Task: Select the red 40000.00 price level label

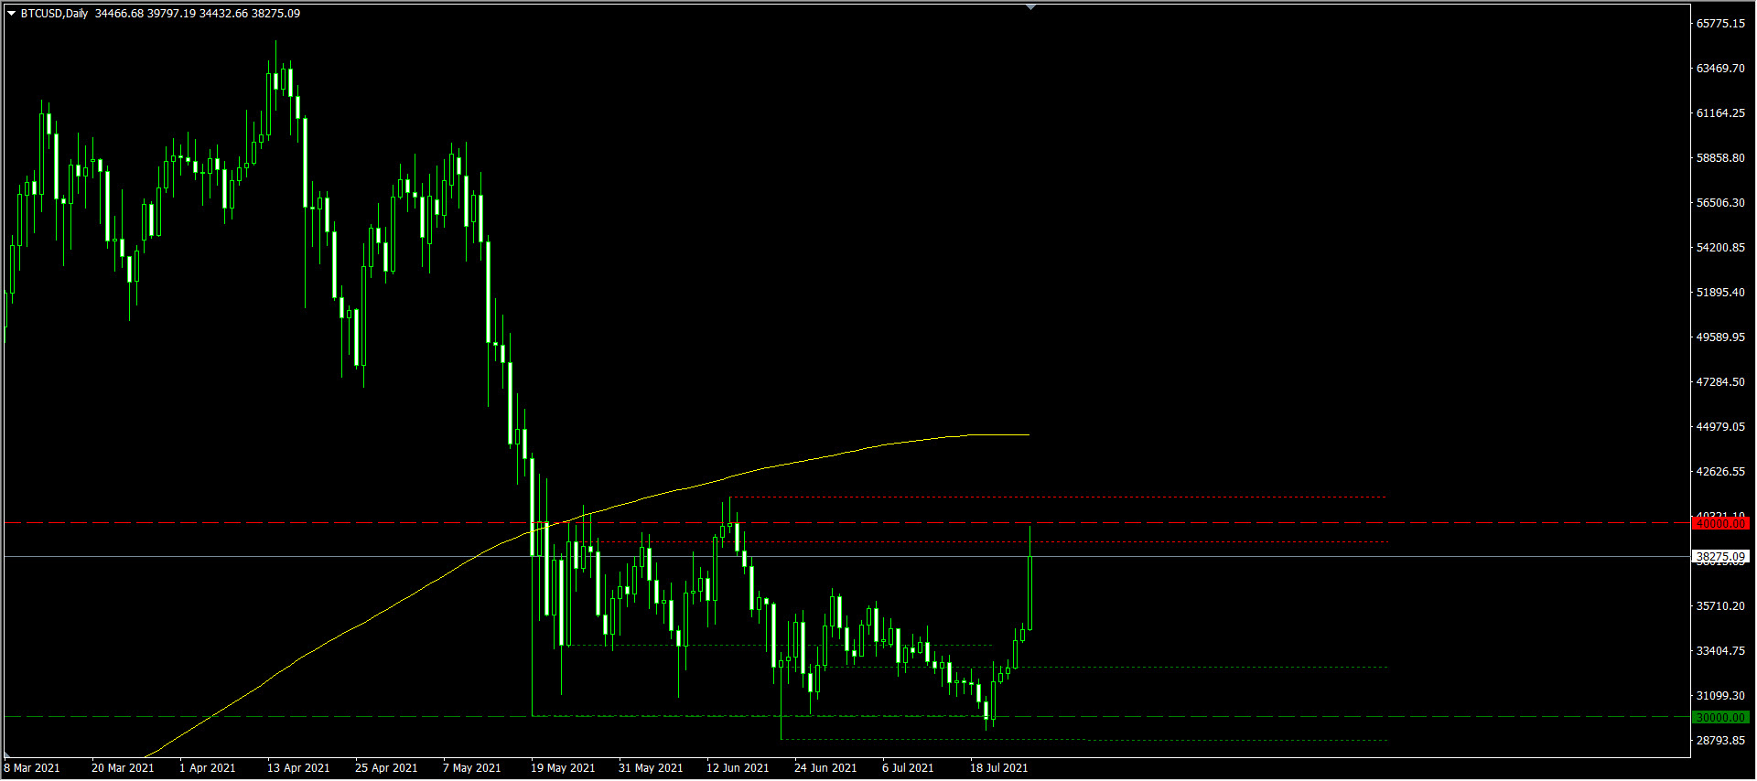Action: (x=1720, y=523)
